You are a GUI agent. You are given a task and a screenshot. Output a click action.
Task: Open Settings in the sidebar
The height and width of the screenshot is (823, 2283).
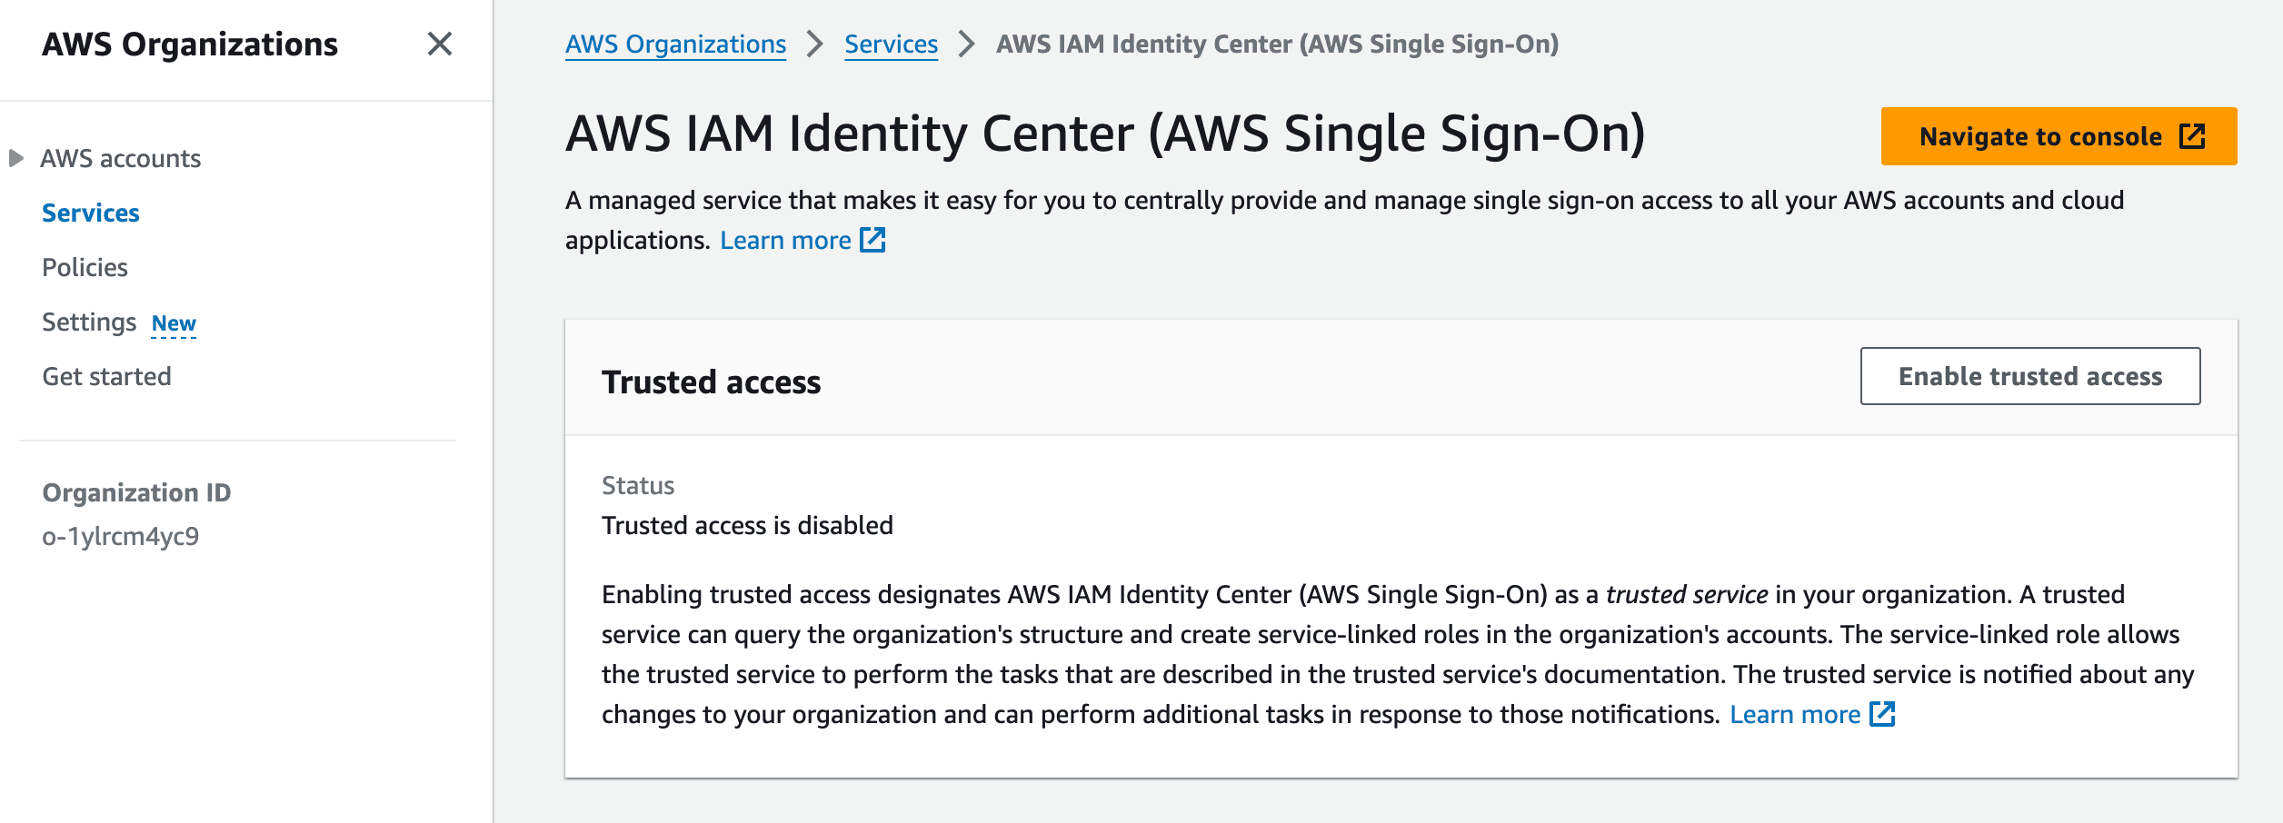click(x=89, y=322)
